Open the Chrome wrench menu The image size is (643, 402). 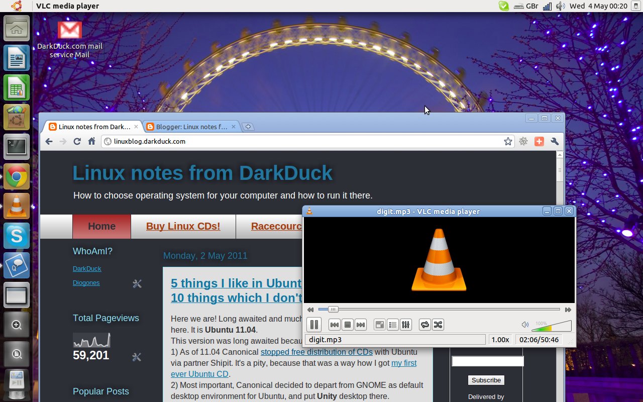(555, 142)
